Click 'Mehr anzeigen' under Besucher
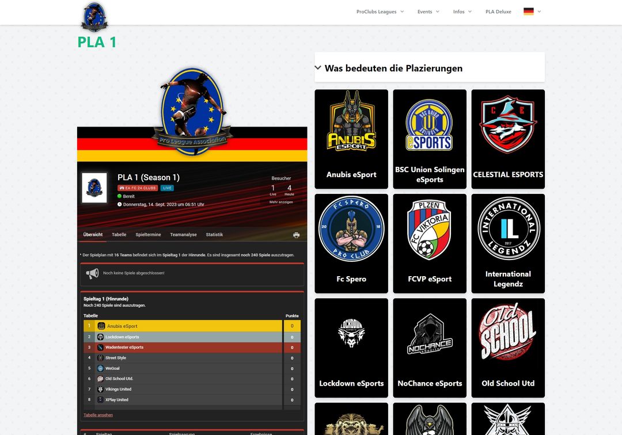The image size is (622, 435). tap(281, 202)
